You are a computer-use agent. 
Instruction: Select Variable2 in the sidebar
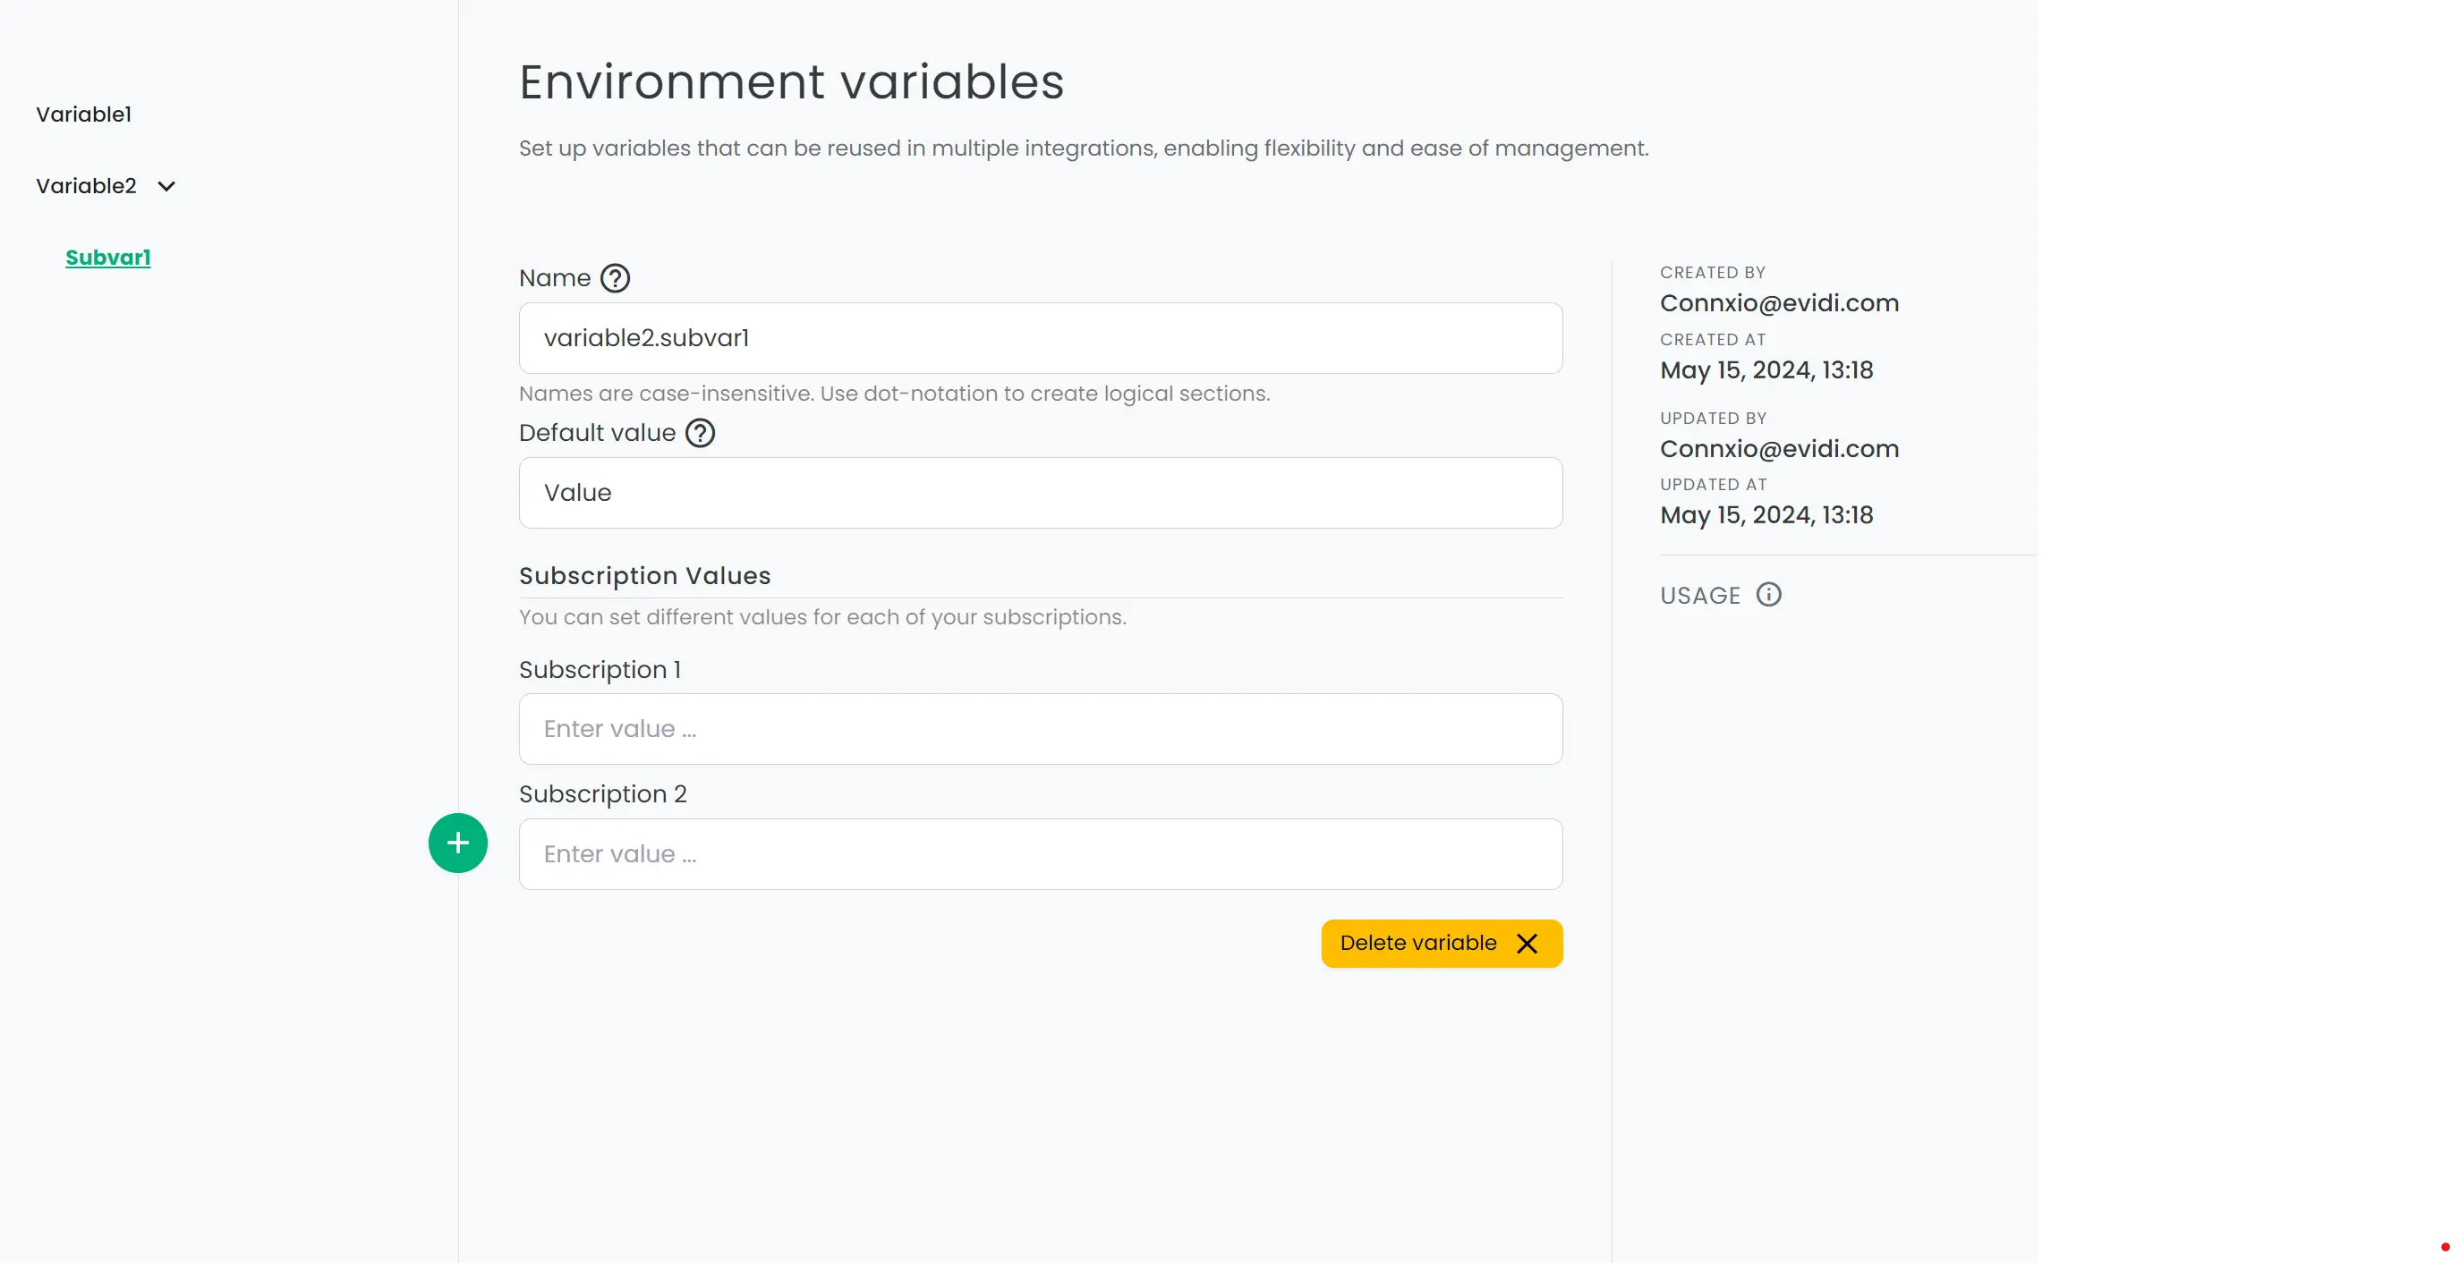87,185
